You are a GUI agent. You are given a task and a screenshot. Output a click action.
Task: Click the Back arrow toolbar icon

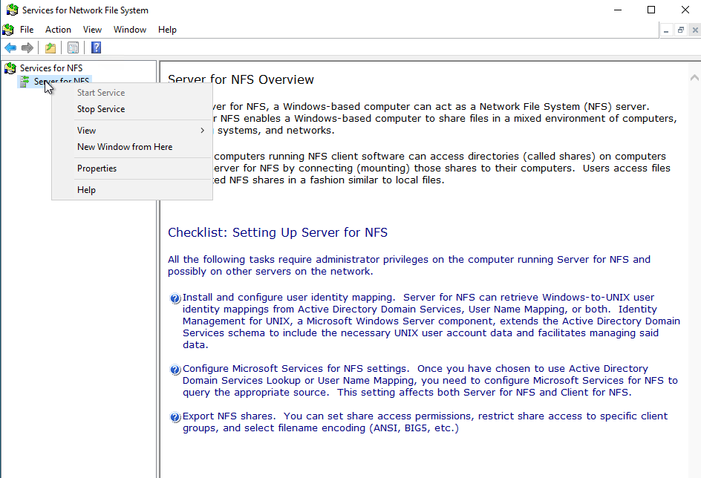pos(10,48)
